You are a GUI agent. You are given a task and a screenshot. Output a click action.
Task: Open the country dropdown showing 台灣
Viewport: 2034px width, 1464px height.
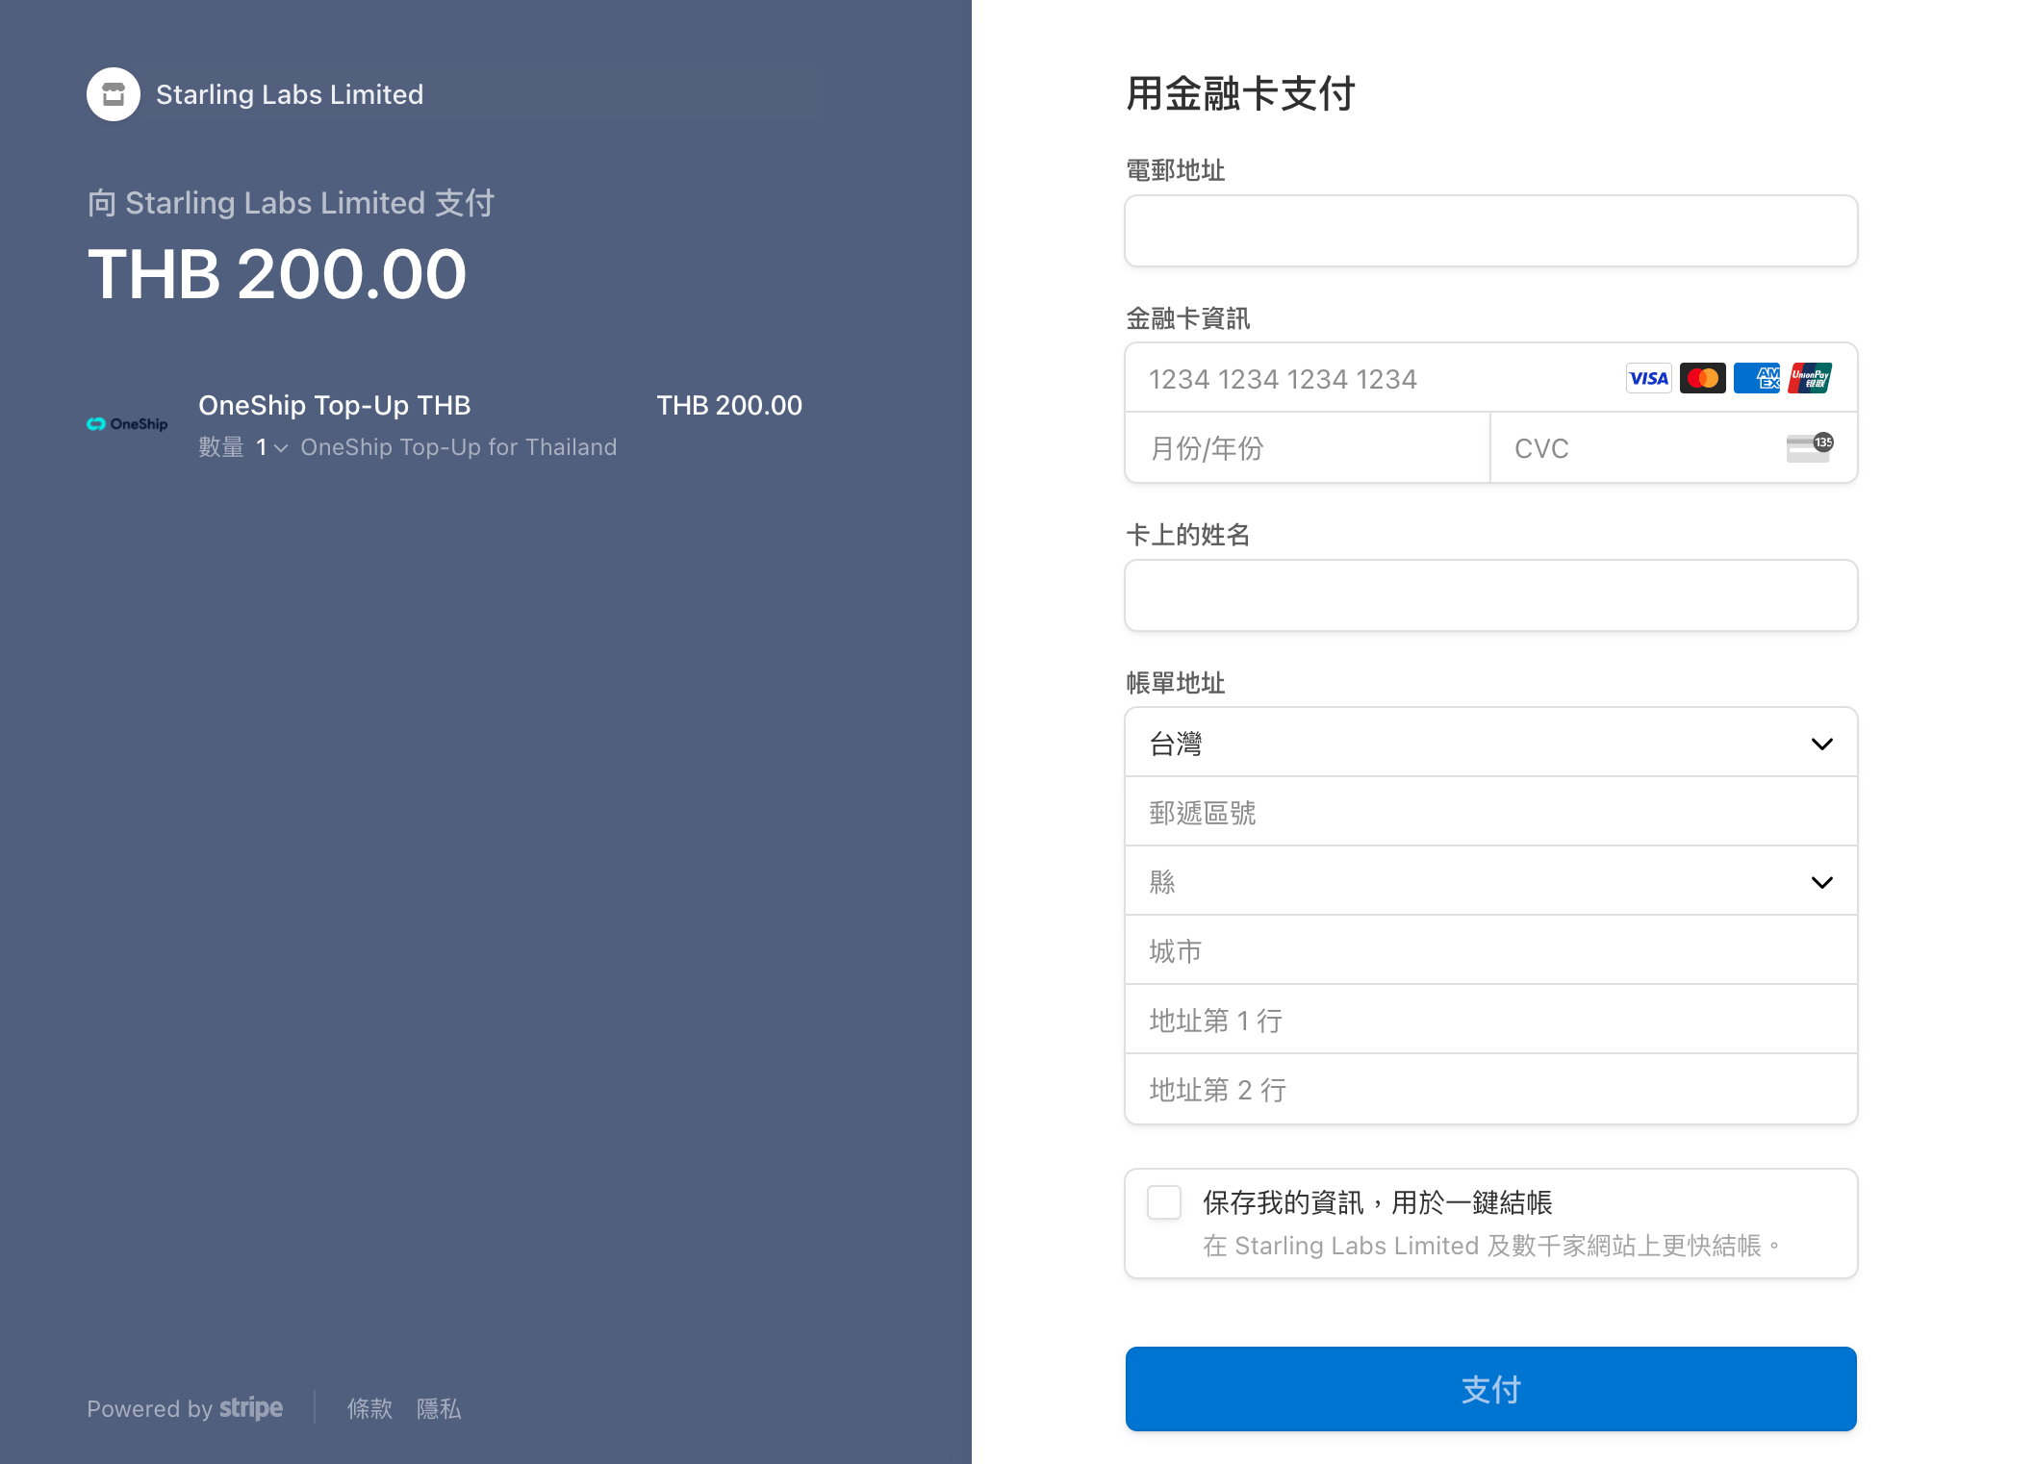tap(1490, 743)
